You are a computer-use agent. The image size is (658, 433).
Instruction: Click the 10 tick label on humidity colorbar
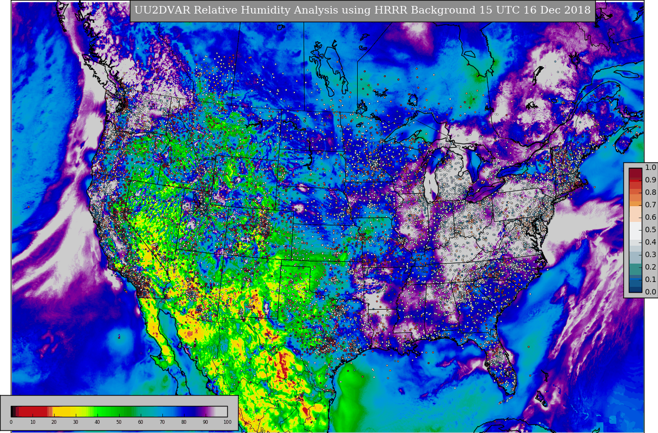pyautogui.click(x=32, y=422)
